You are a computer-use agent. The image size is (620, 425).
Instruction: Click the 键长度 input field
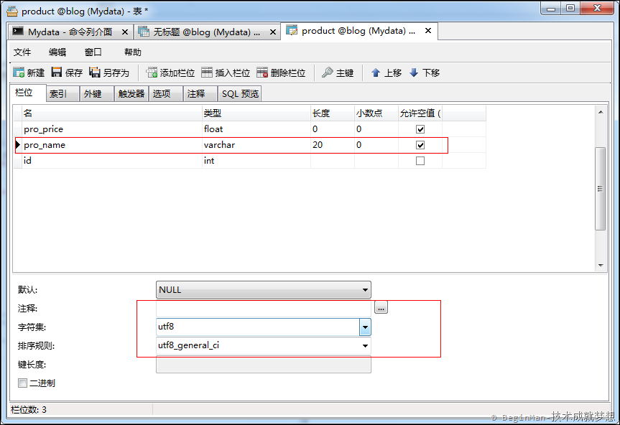tap(264, 364)
